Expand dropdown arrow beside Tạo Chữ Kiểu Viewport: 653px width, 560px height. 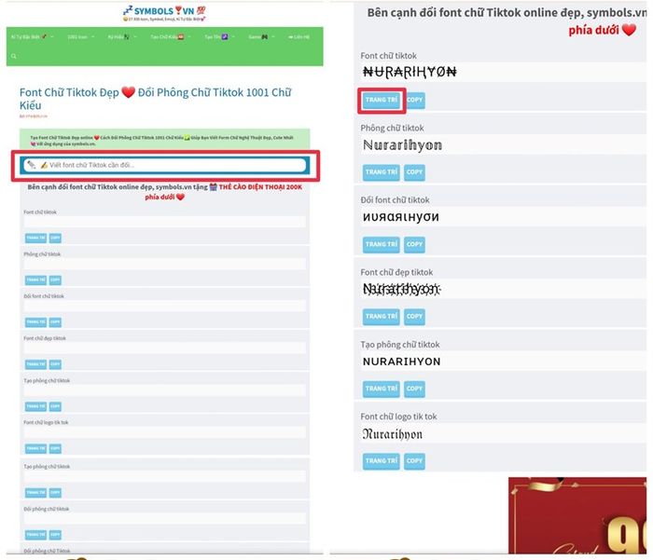click(x=189, y=37)
